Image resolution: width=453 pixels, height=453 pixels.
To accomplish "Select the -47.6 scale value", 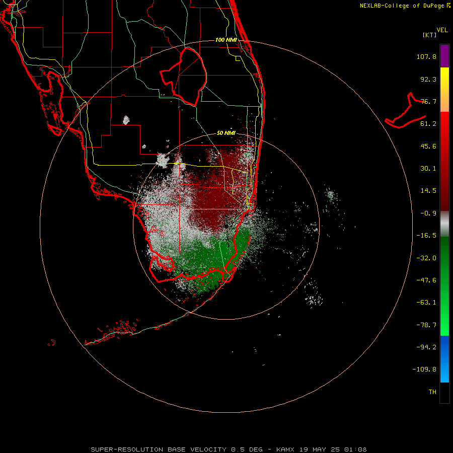I will [426, 280].
